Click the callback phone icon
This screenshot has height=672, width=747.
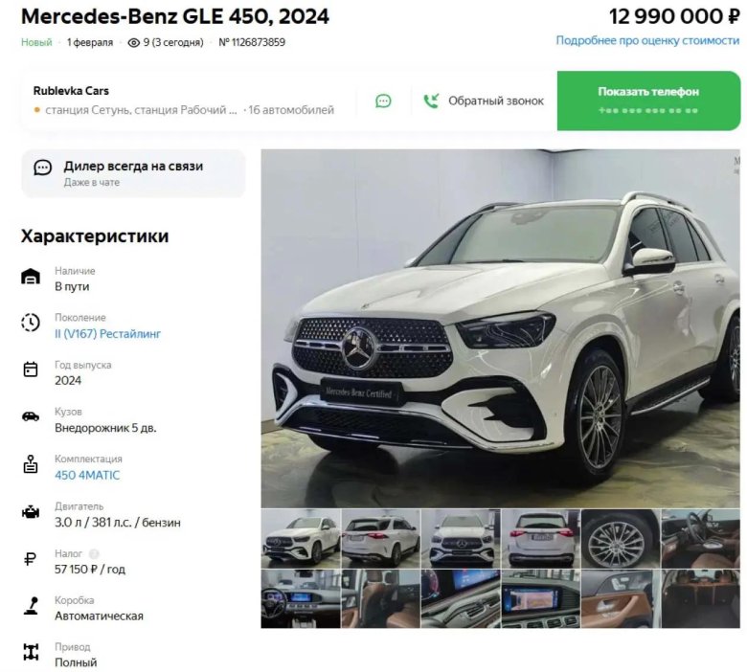(431, 101)
